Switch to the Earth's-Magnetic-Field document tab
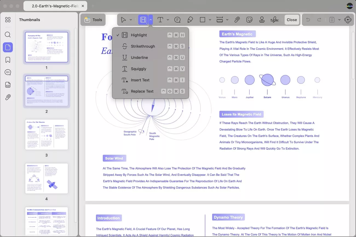This screenshot has width=356, height=237. (53, 6)
